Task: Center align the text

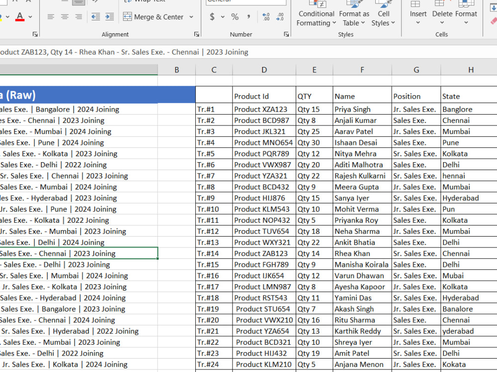Action: pos(65,17)
